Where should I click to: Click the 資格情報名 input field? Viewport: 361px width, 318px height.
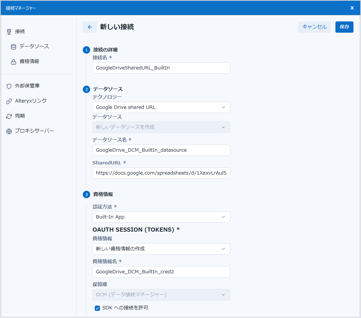161,272
